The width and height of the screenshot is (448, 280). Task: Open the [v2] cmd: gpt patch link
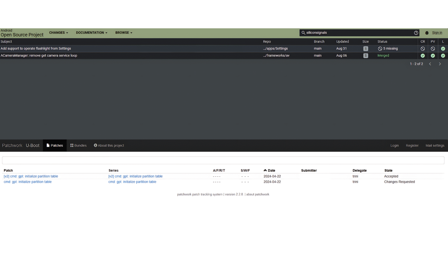pos(31,176)
